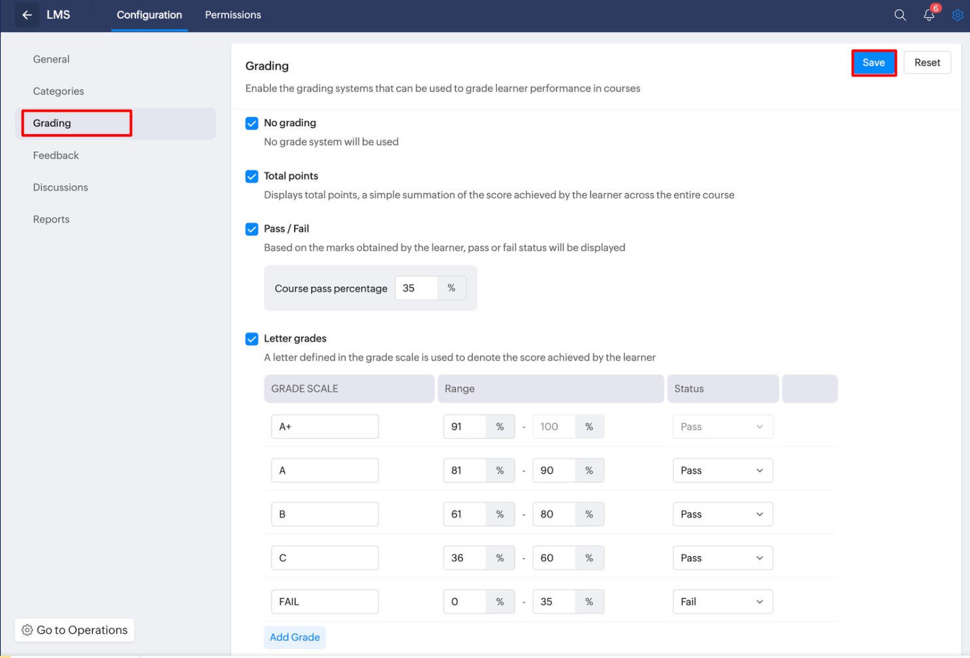
Task: Click the A+ grade name field
Action: (325, 427)
